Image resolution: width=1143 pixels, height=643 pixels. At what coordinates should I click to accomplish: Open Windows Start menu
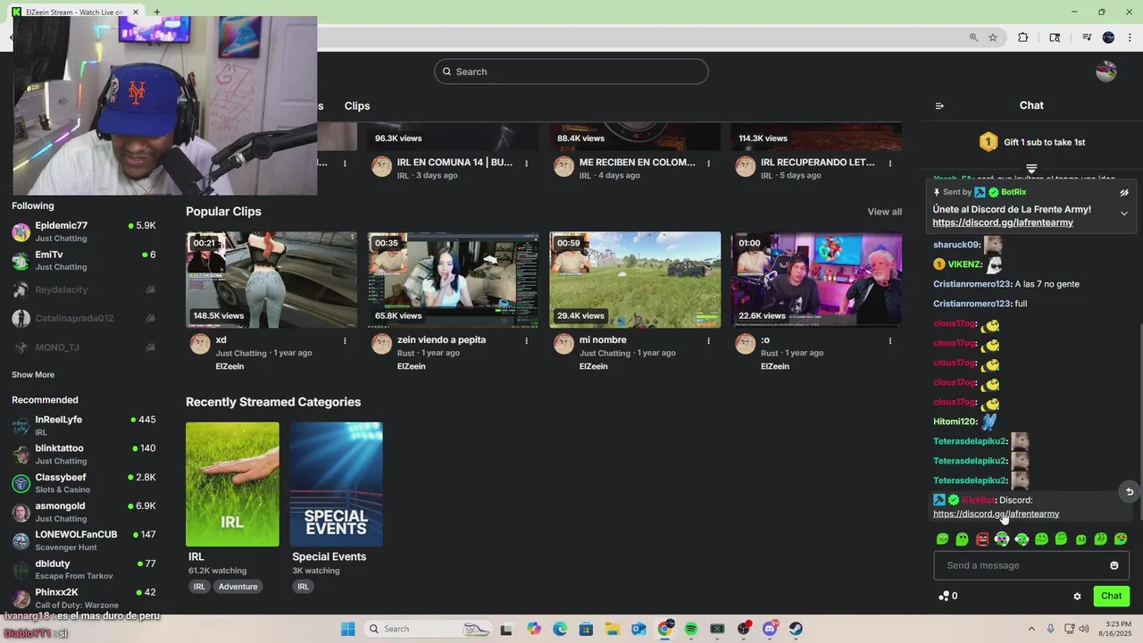point(348,629)
